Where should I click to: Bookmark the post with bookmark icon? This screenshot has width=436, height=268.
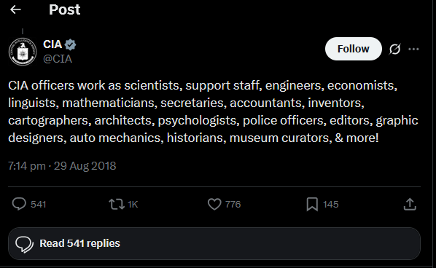[x=312, y=205]
